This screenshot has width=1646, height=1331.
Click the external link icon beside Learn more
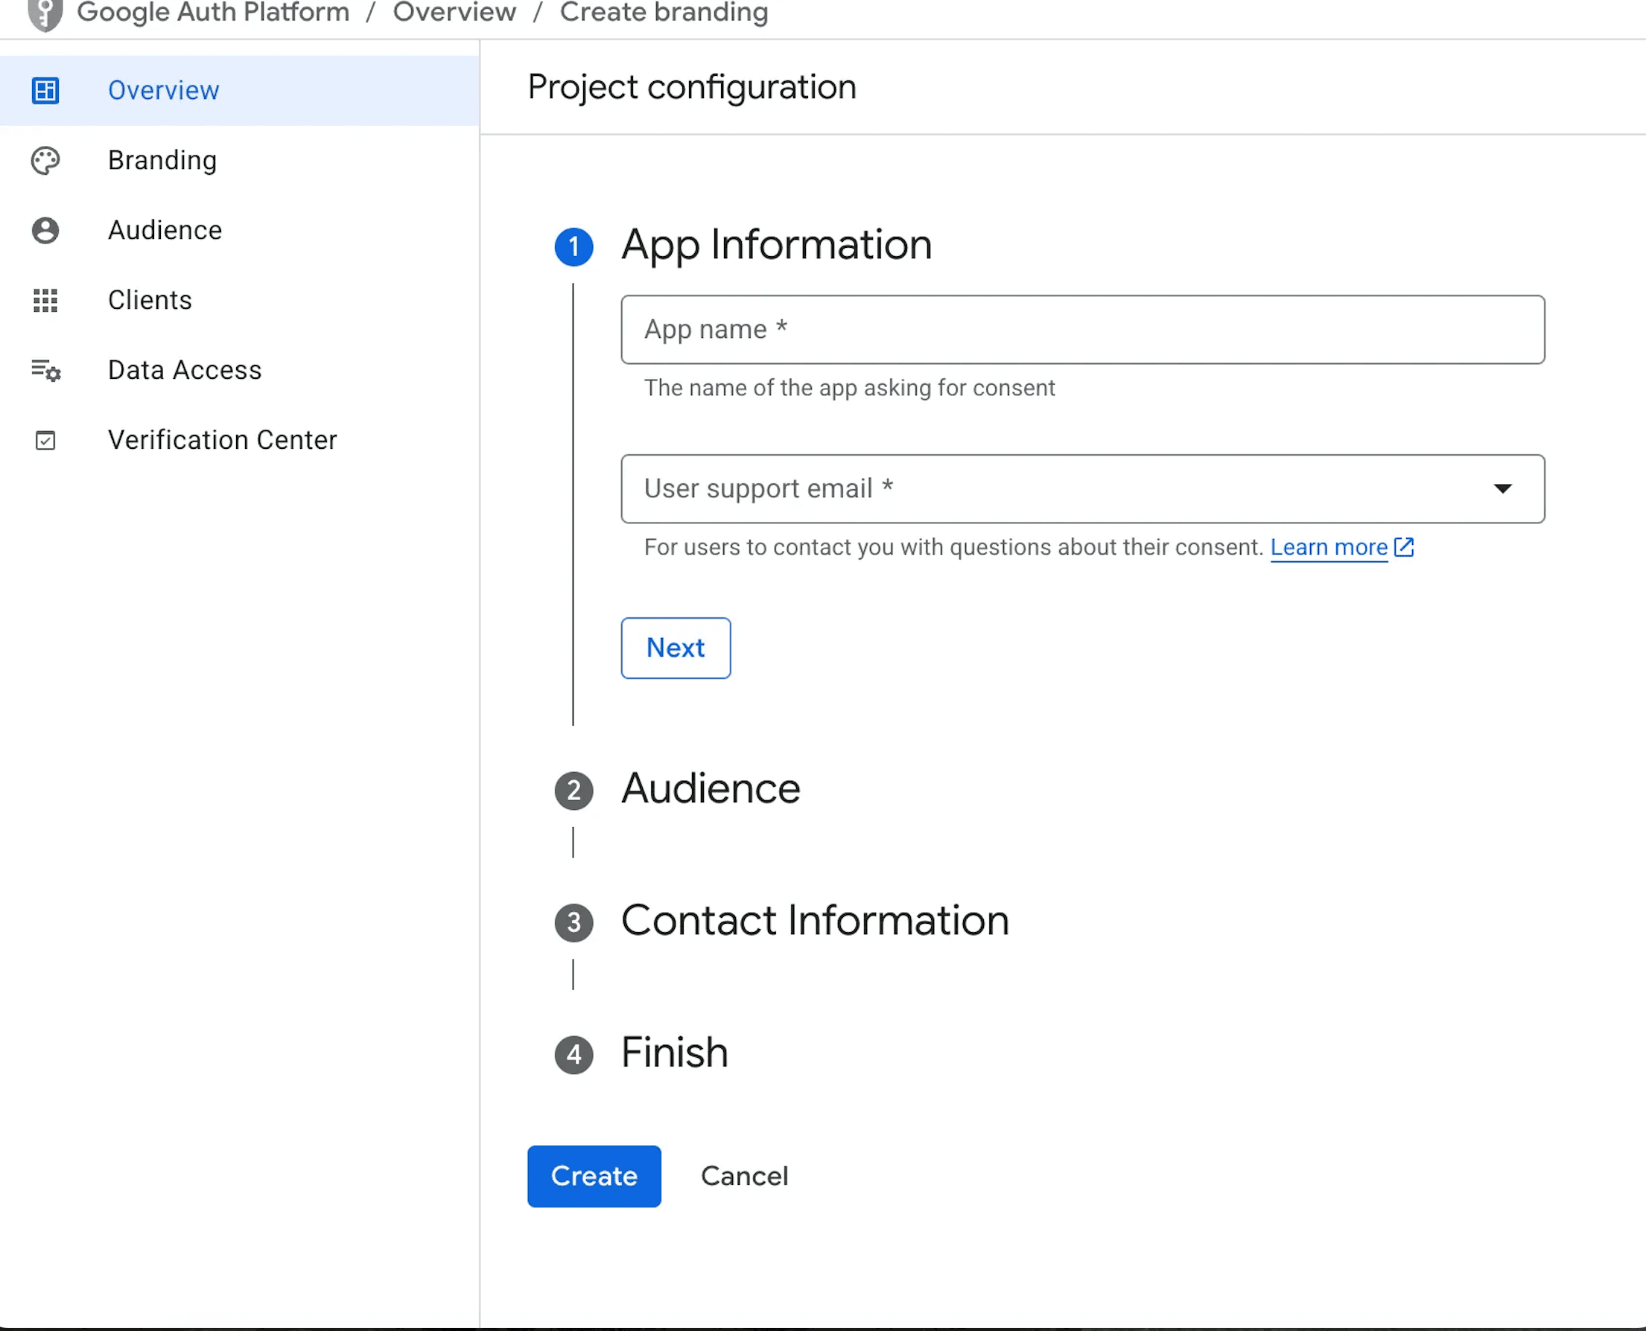(x=1404, y=546)
